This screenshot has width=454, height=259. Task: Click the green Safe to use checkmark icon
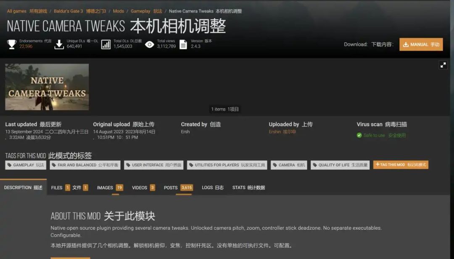(x=359, y=135)
